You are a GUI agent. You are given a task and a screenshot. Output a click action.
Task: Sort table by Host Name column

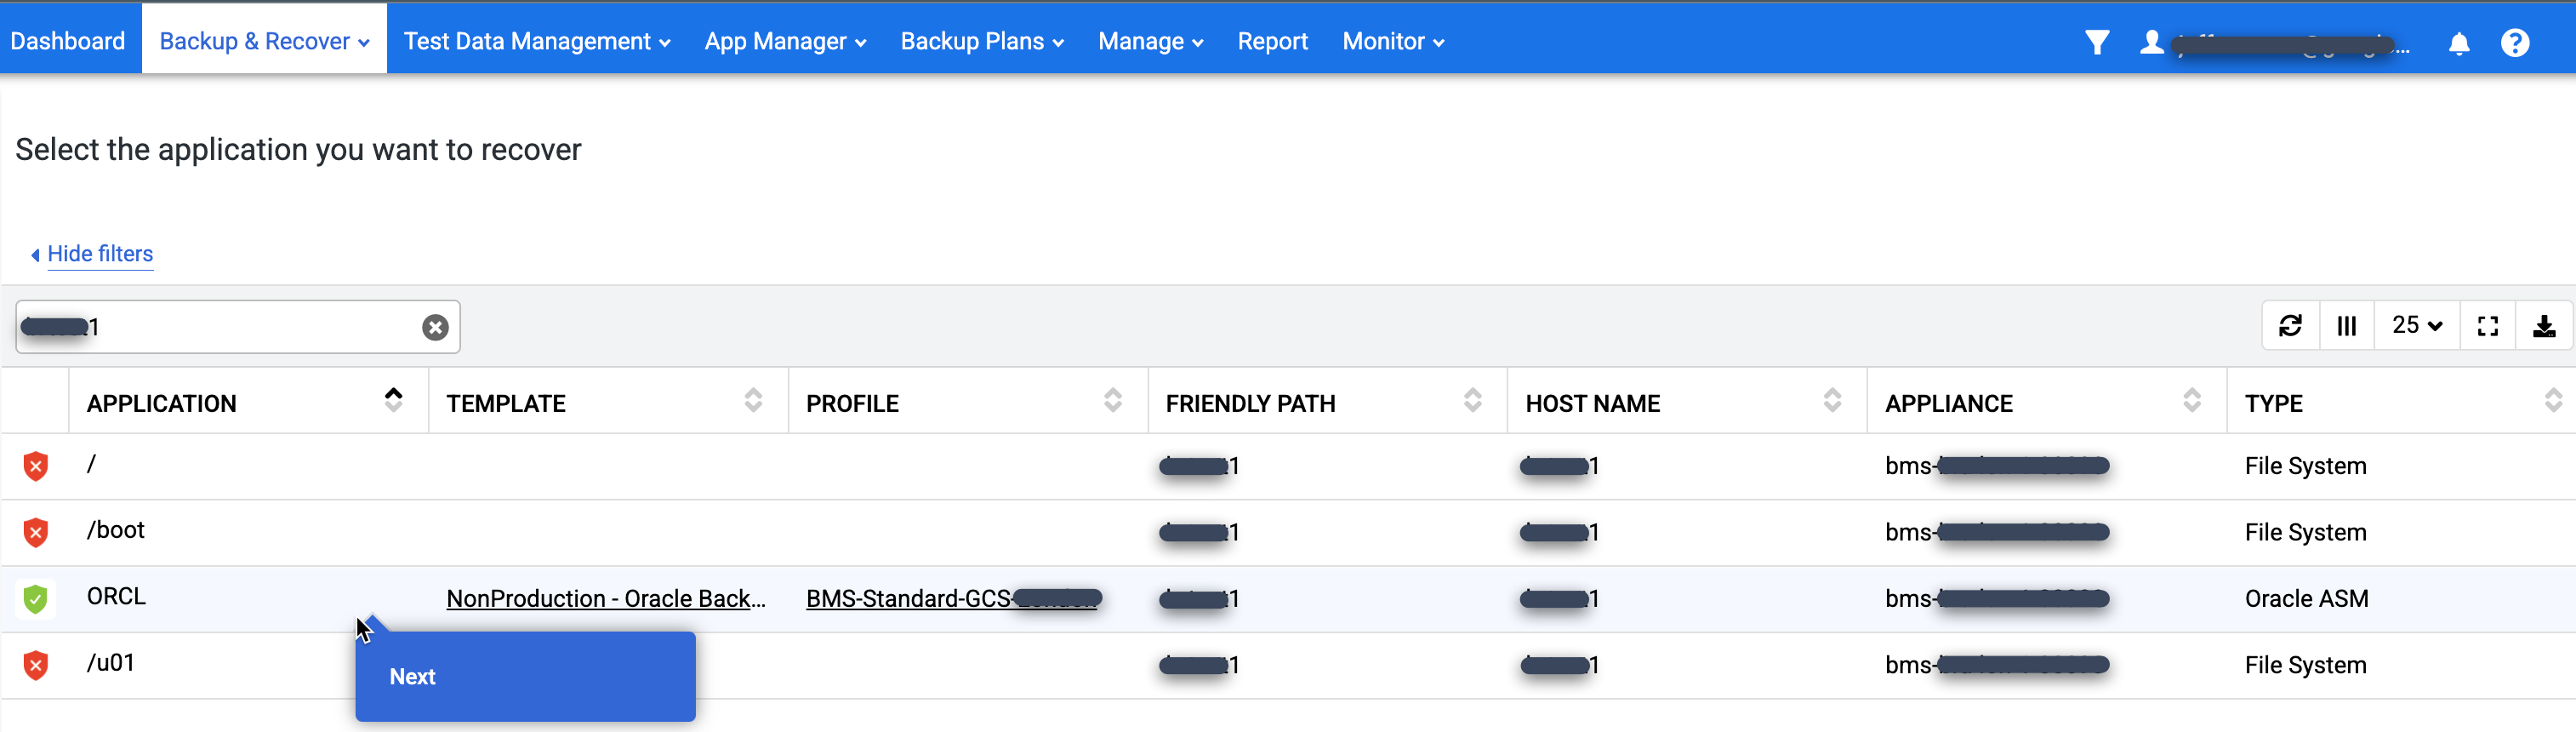[x=1832, y=400]
